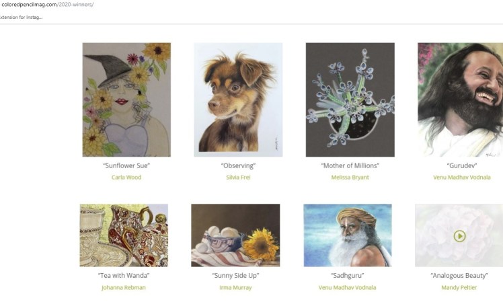Open Silvia Frei's artist link
This screenshot has height=306, width=503.
point(238,177)
